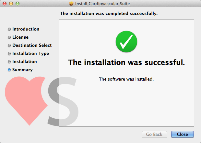The image size is (201, 143).
Task: Select the Destination Select step label
Action: point(32,45)
